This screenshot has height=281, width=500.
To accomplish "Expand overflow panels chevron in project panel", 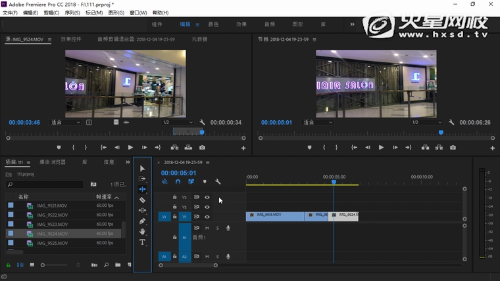I will 128,162.
